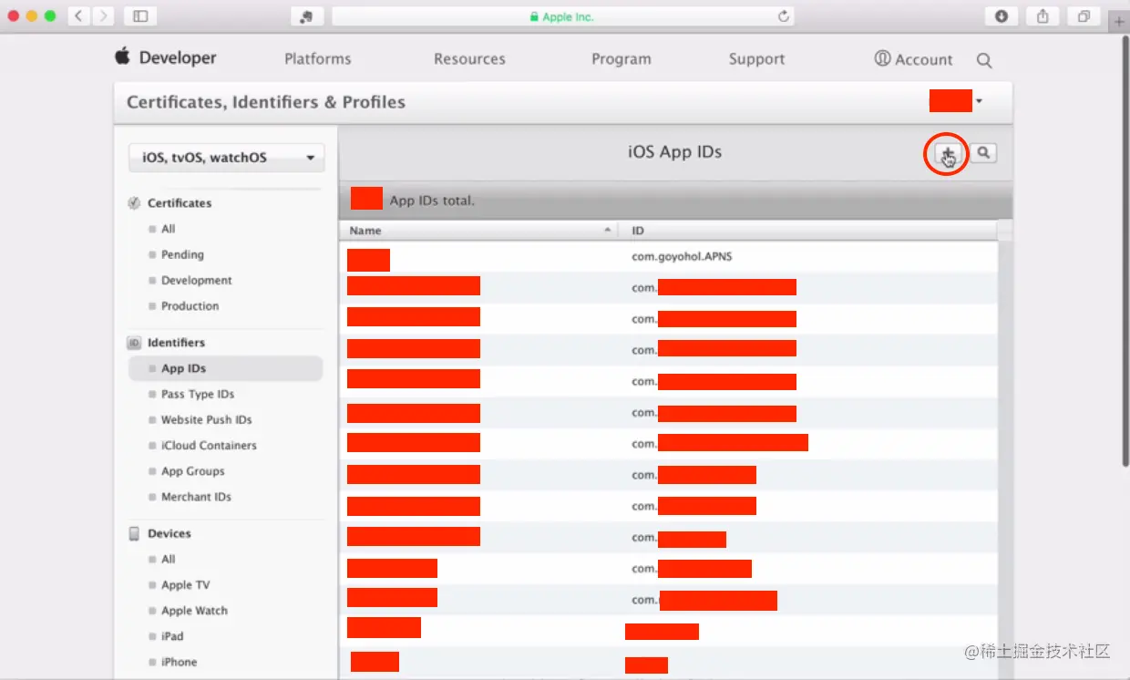Open the Program menu
Image resolution: width=1130 pixels, height=680 pixels.
(621, 59)
